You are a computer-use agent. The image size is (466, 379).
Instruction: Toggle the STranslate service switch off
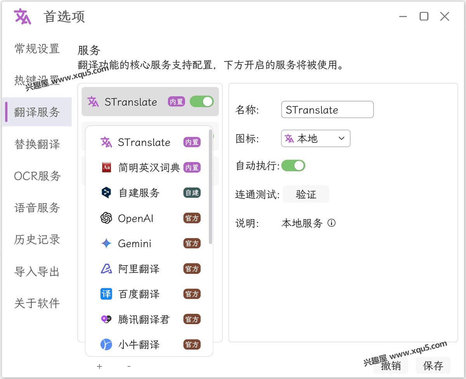pyautogui.click(x=202, y=102)
